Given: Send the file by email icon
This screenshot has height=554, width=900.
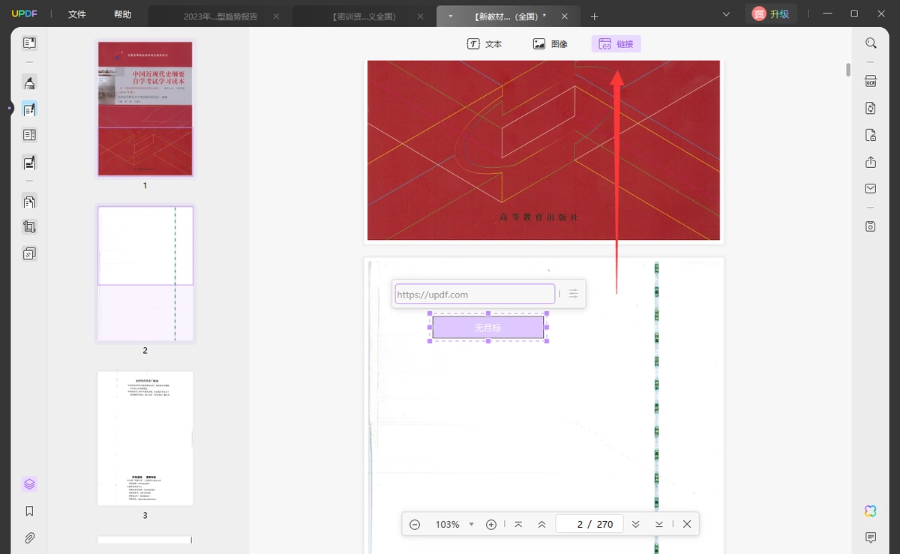Looking at the screenshot, I should tap(871, 188).
